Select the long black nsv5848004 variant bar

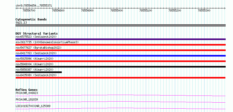pyautogui.click(x=120, y=67)
